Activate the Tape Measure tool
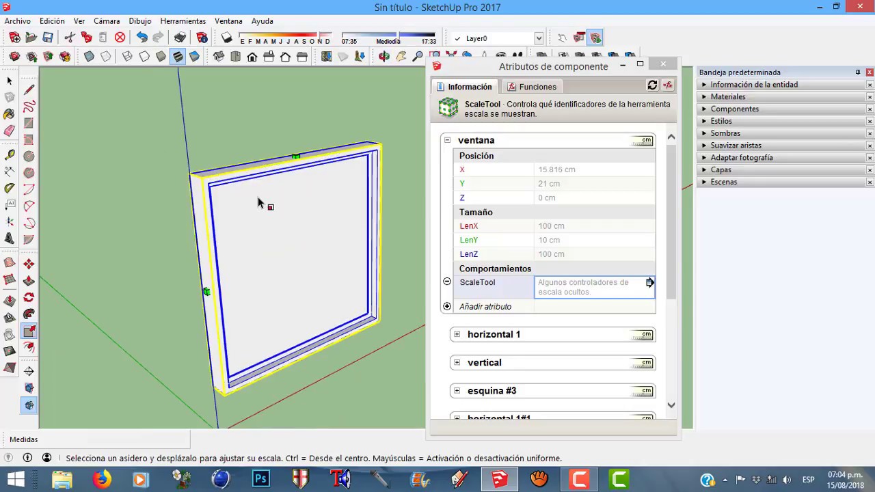The image size is (875, 492). (10, 155)
